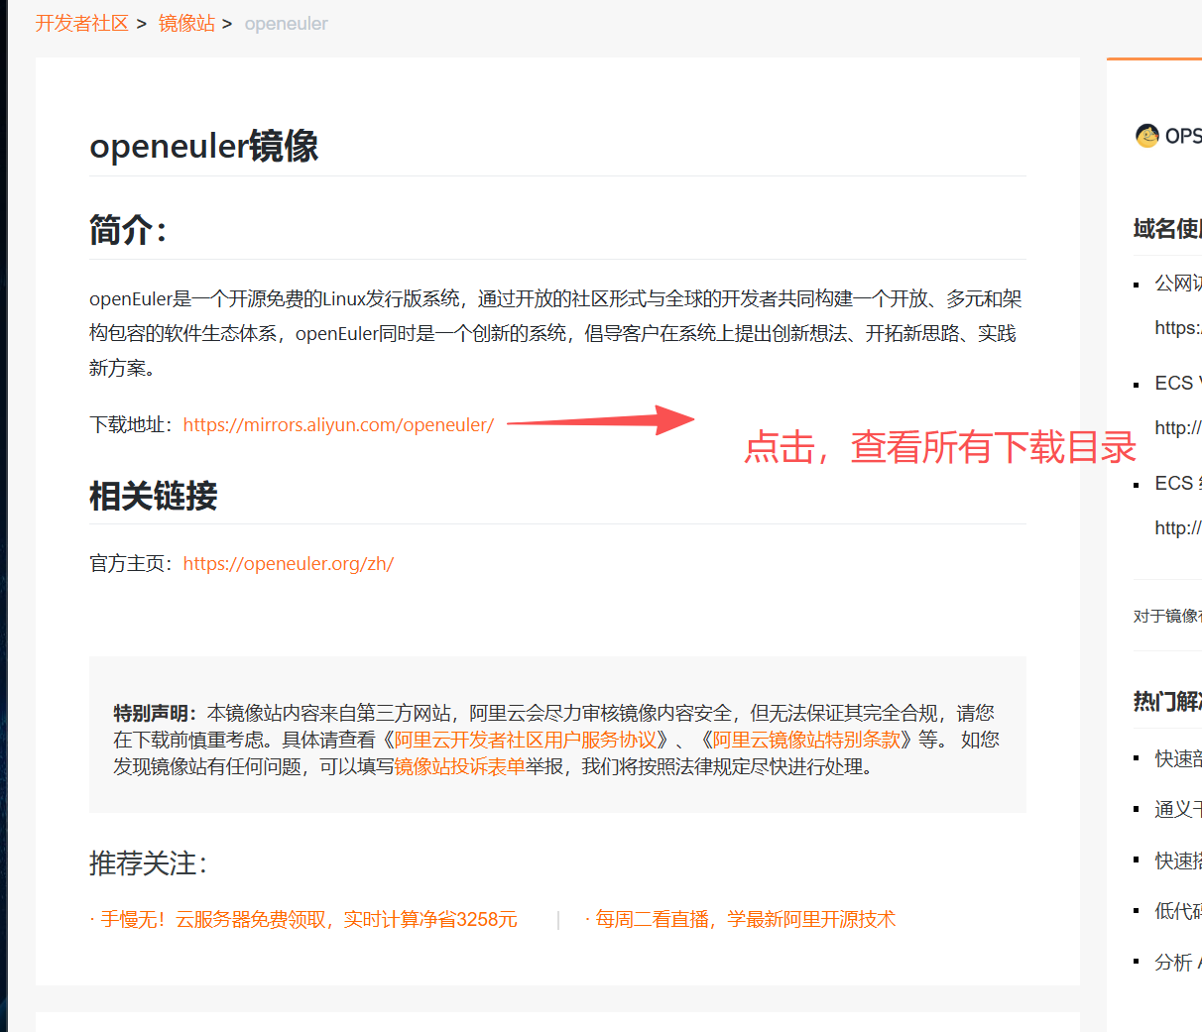The image size is (1202, 1032).
Task: Click the 域名使 sidebar heading
Action: pos(1167,229)
